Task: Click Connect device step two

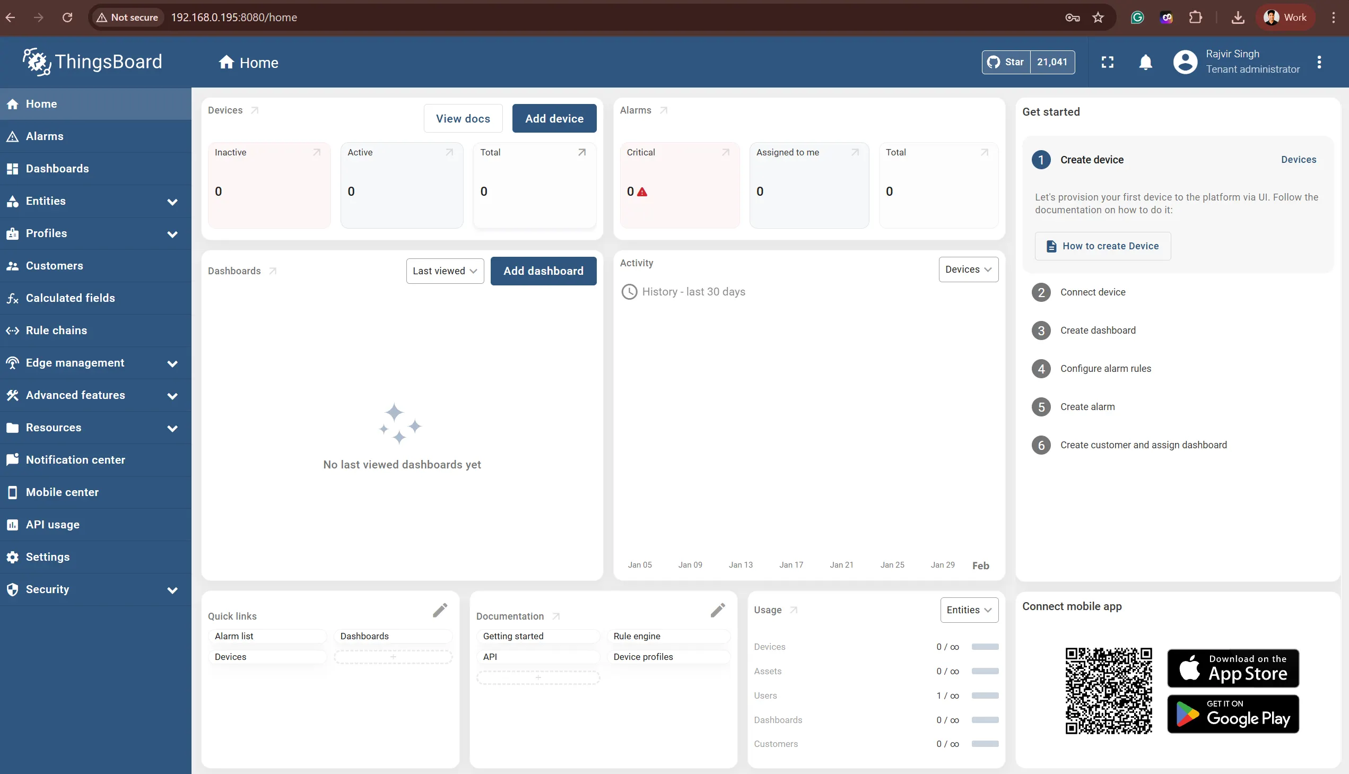Action: [x=1092, y=292]
